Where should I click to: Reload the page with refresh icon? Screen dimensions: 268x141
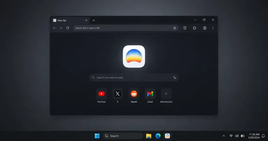click(68, 28)
